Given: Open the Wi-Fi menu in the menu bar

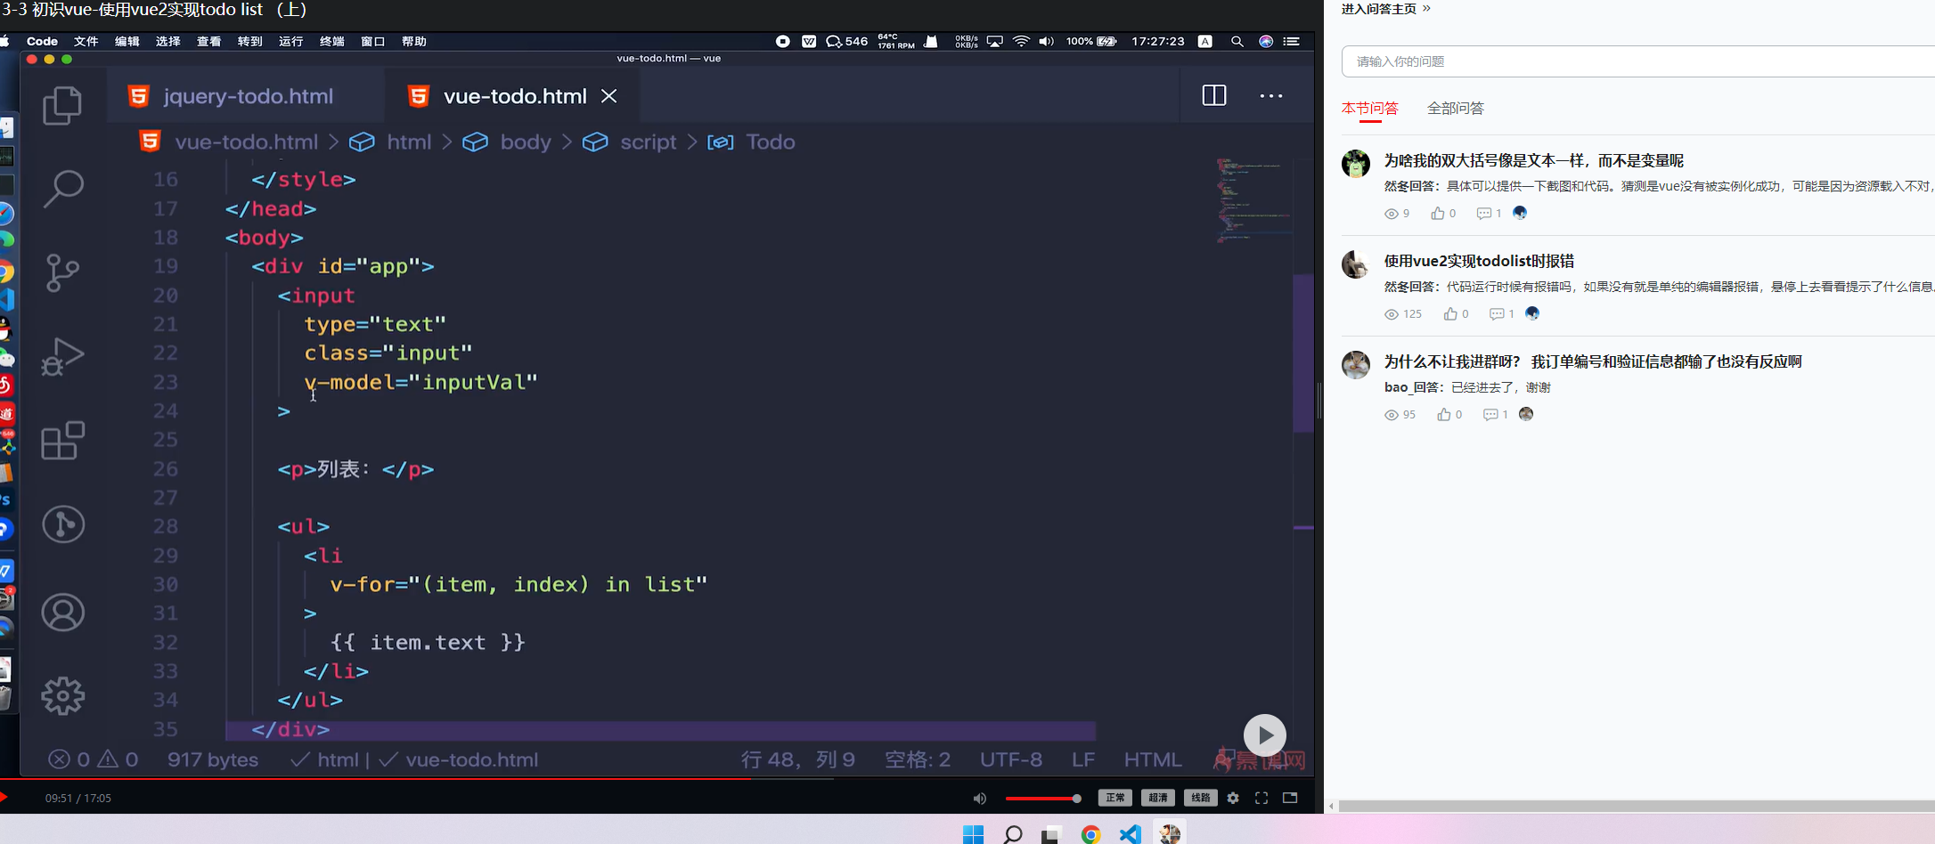Looking at the screenshot, I should (x=1021, y=41).
